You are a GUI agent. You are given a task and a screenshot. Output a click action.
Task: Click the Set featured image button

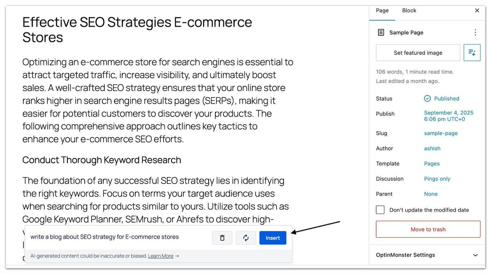418,53
